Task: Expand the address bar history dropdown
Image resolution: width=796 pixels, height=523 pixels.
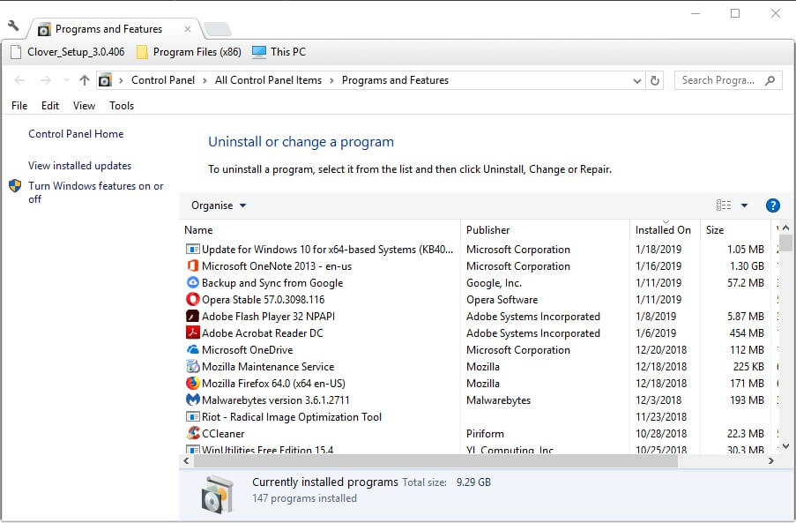Action: [637, 81]
